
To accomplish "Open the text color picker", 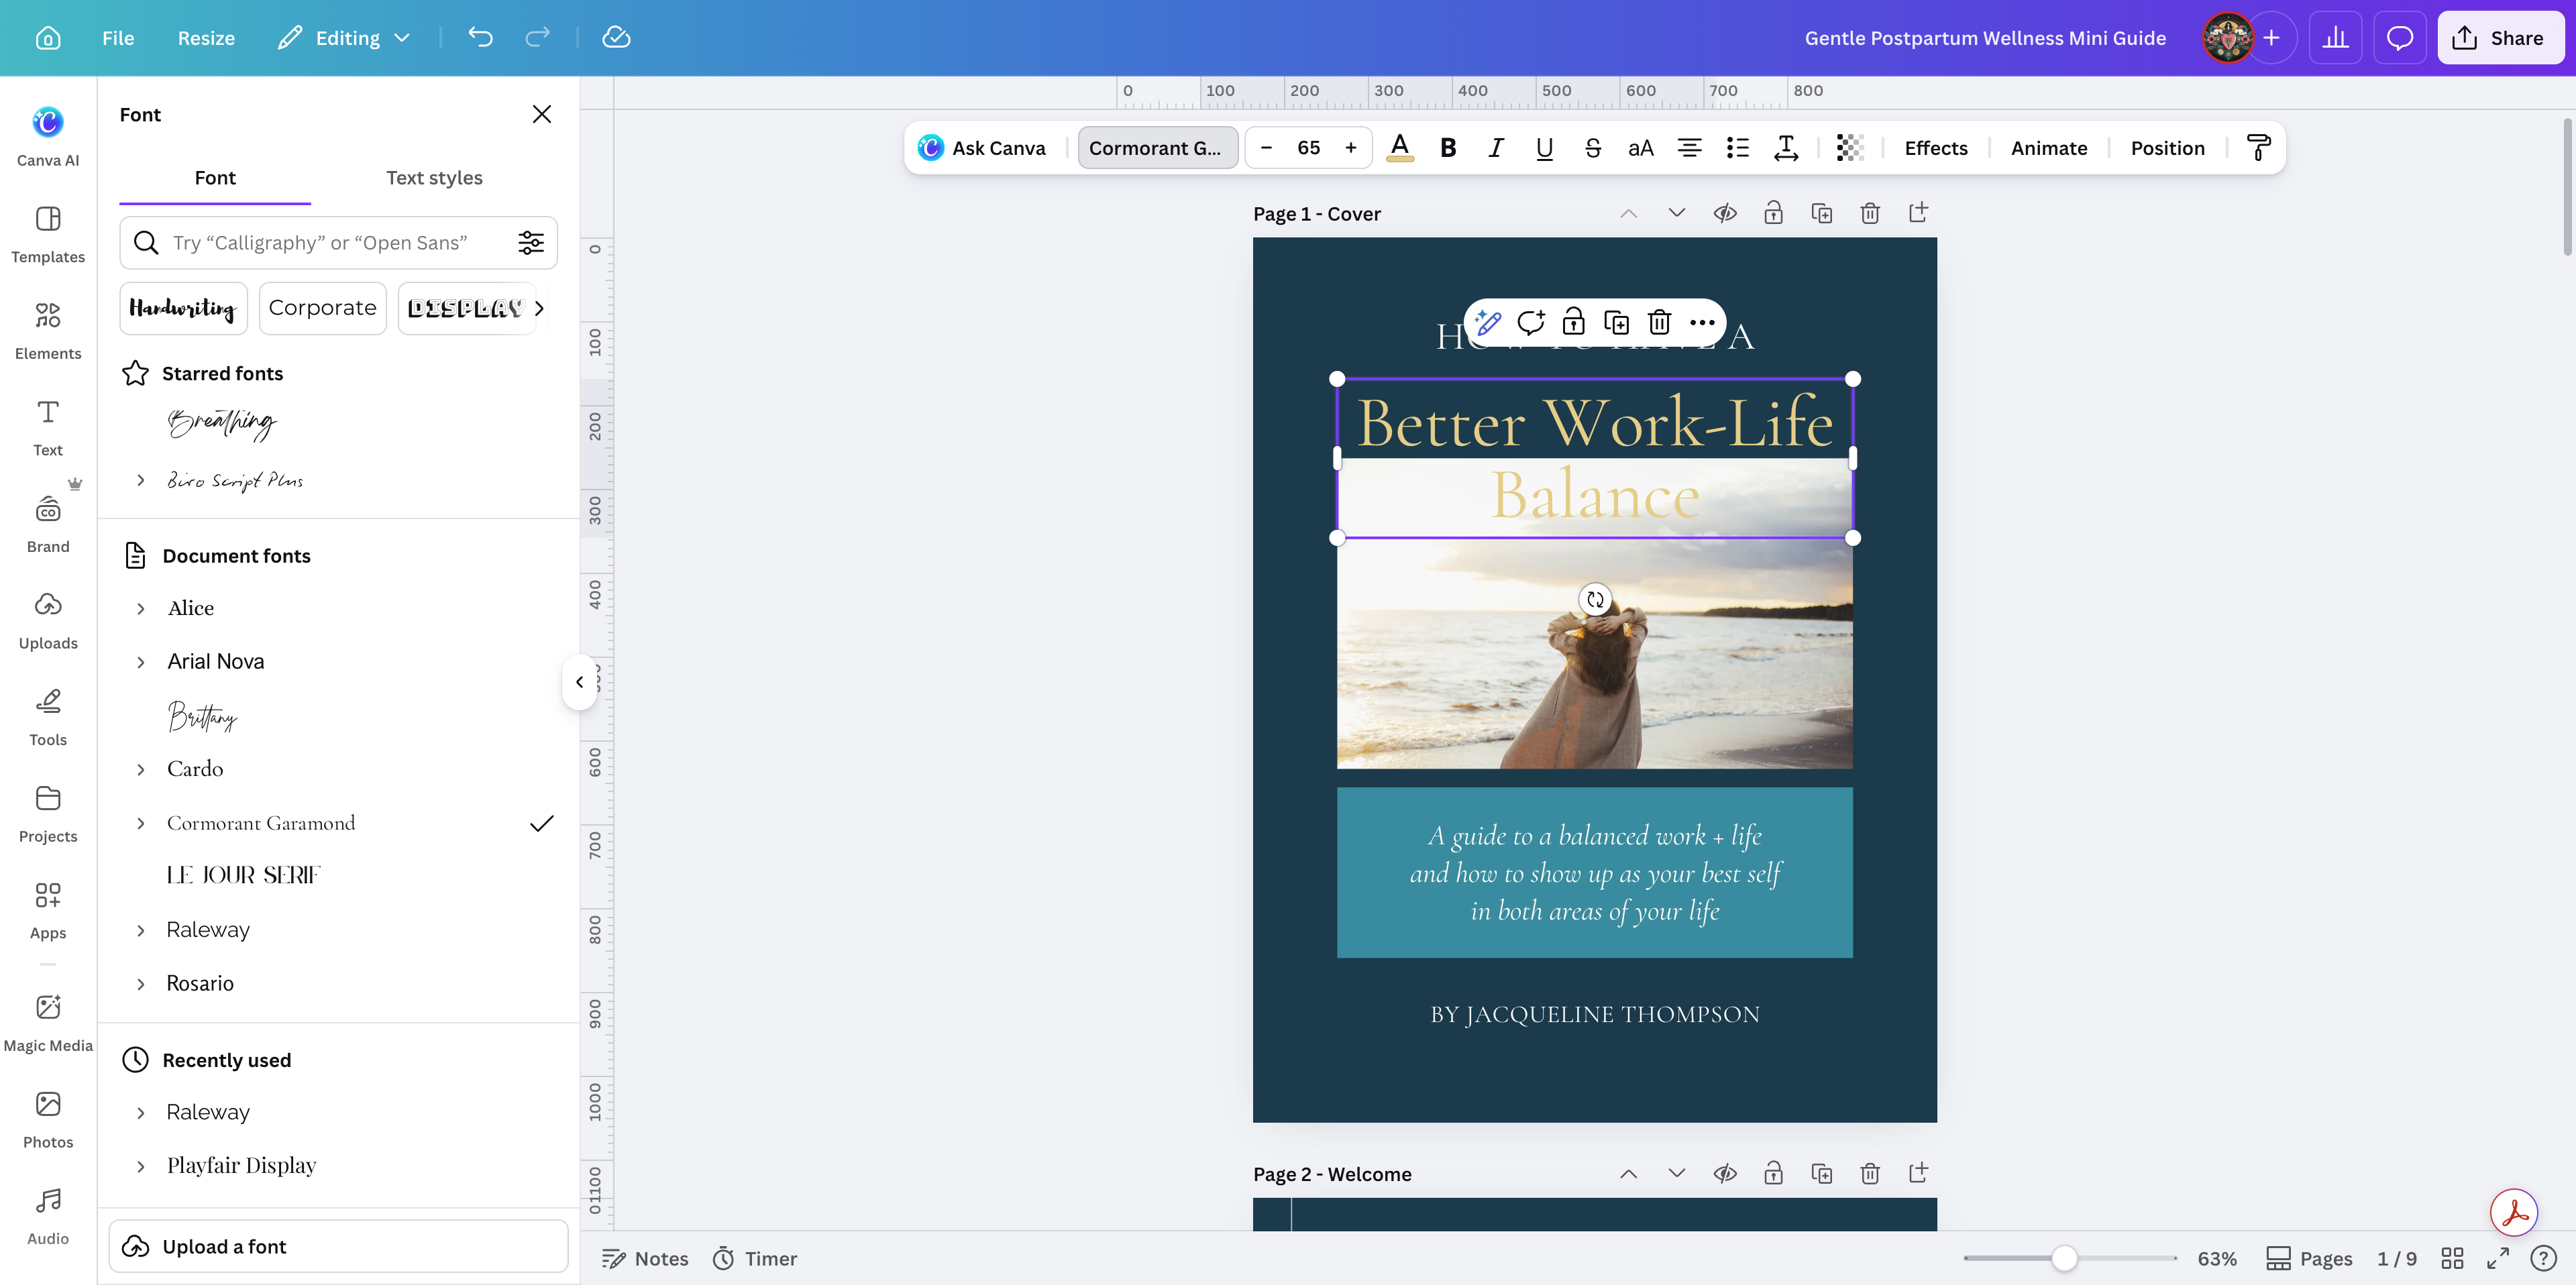I will 1400,148.
